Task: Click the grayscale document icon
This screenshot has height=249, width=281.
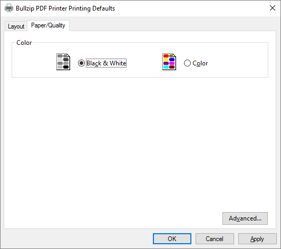Action: tap(63, 62)
